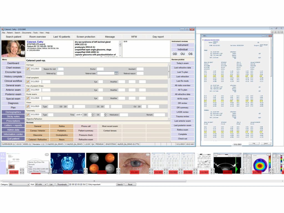This screenshot has width=284, height=213.
Task: Enable the Only important filter
Action: [x=87, y=184]
